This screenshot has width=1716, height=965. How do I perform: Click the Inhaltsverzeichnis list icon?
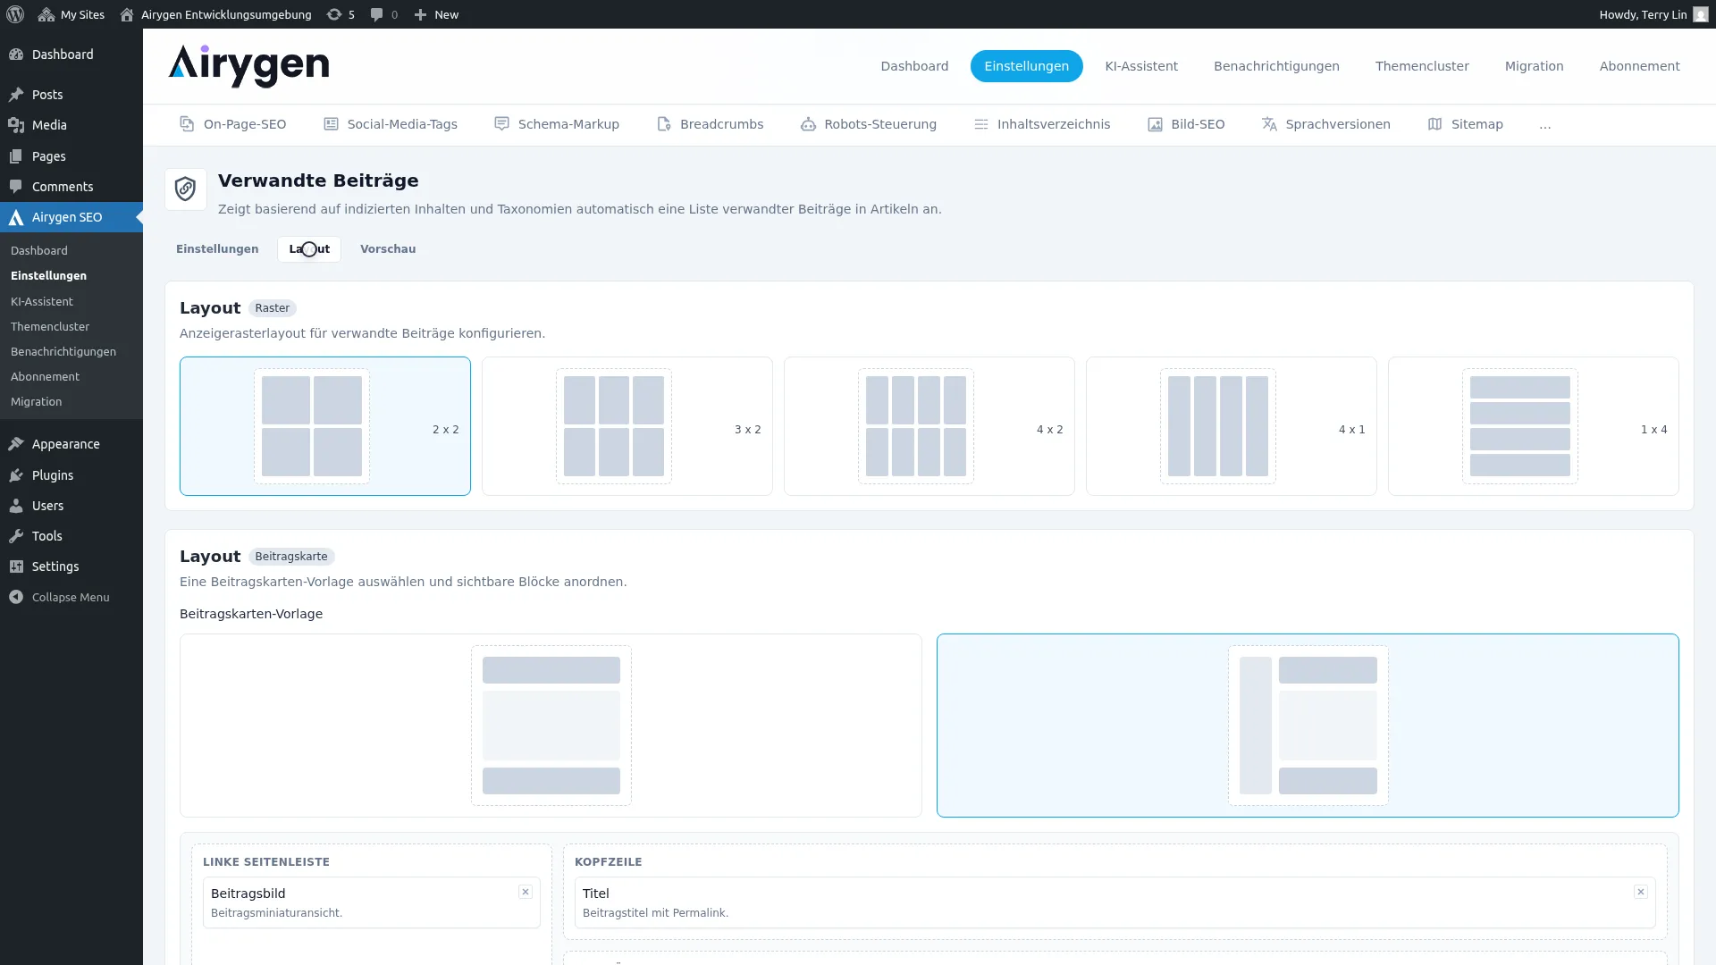(x=980, y=124)
